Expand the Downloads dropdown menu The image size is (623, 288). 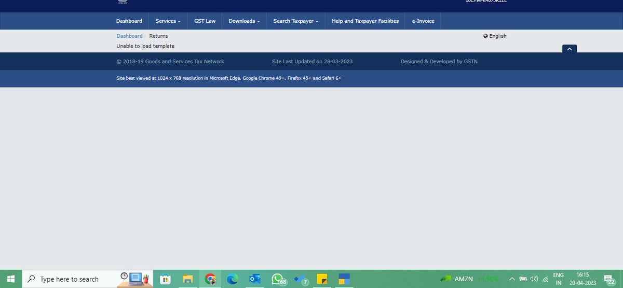pos(244,21)
